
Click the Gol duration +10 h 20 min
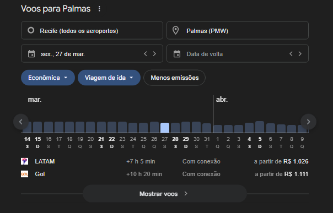(x=144, y=174)
